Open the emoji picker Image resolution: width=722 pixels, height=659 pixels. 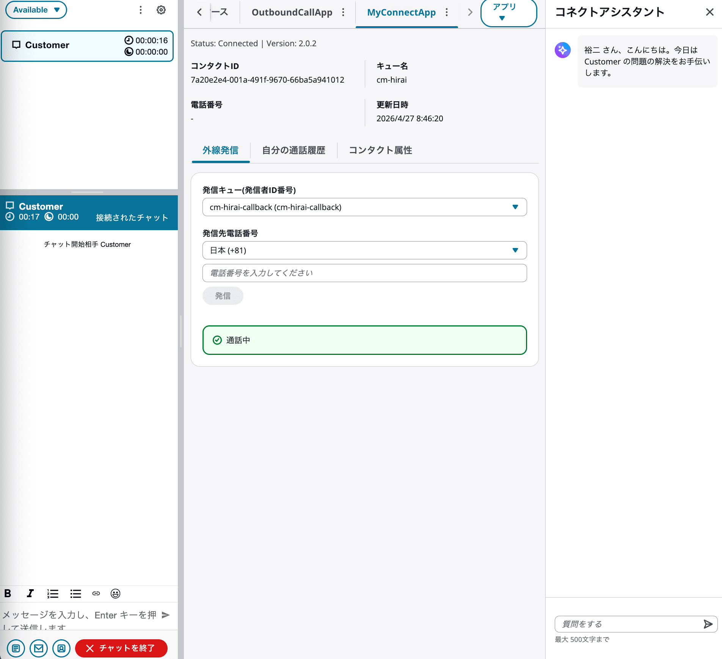115,593
